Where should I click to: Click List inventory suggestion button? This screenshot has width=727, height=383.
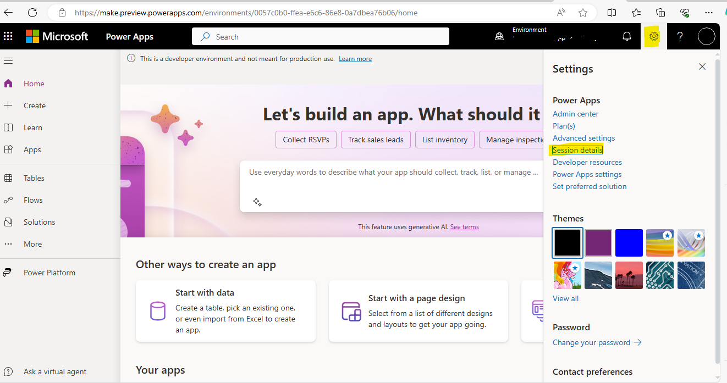[x=445, y=140]
